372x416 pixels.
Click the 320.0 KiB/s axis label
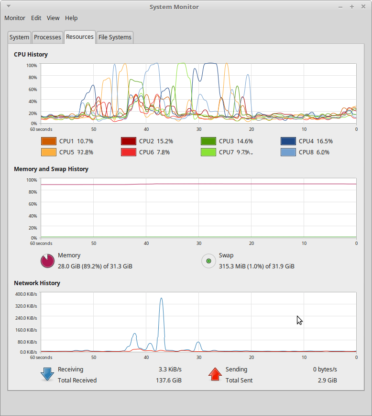tap(26, 306)
